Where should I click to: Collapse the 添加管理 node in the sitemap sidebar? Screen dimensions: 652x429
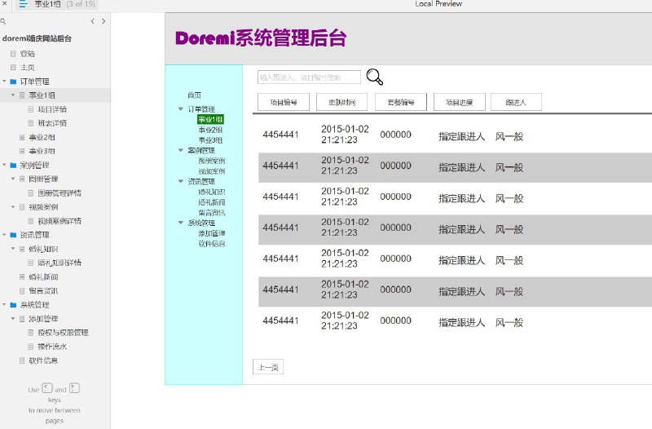point(13,319)
